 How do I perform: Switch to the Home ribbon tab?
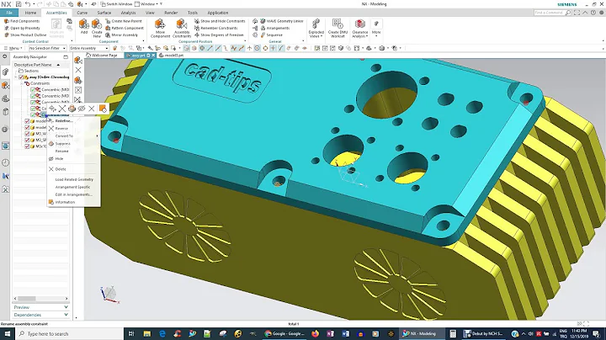[30, 13]
